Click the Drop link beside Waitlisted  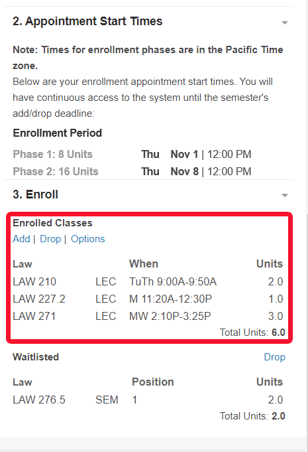click(x=274, y=357)
